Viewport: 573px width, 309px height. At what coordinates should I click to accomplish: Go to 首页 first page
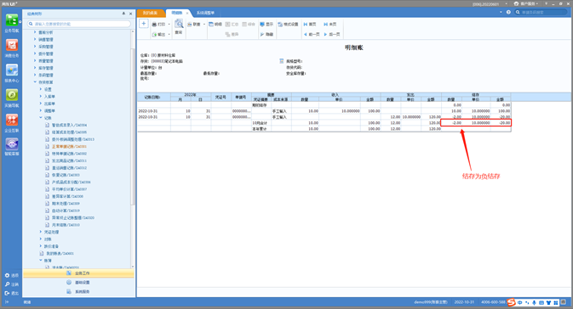(310, 24)
